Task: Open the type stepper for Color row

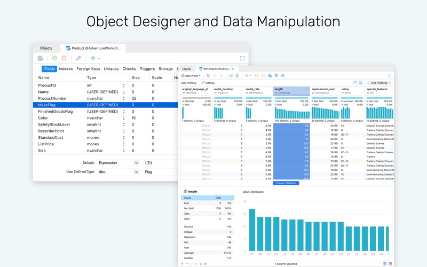Action: tap(124, 118)
